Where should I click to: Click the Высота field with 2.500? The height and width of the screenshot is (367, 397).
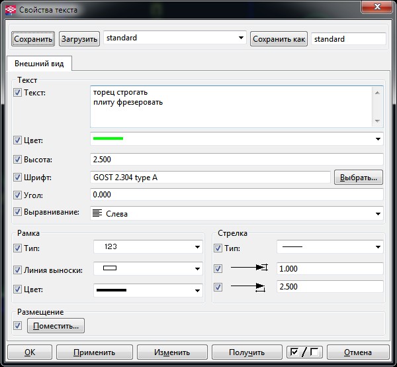237,160
